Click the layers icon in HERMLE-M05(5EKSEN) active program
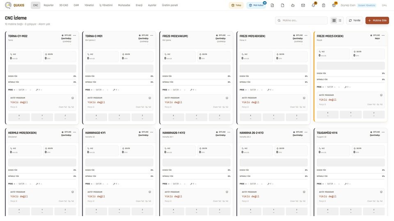This screenshot has width=394, height=221. coord(73,192)
